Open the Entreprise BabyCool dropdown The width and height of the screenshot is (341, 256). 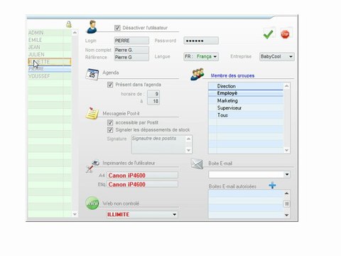(x=277, y=57)
